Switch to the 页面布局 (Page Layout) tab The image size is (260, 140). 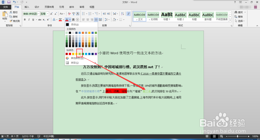click(x=49, y=7)
